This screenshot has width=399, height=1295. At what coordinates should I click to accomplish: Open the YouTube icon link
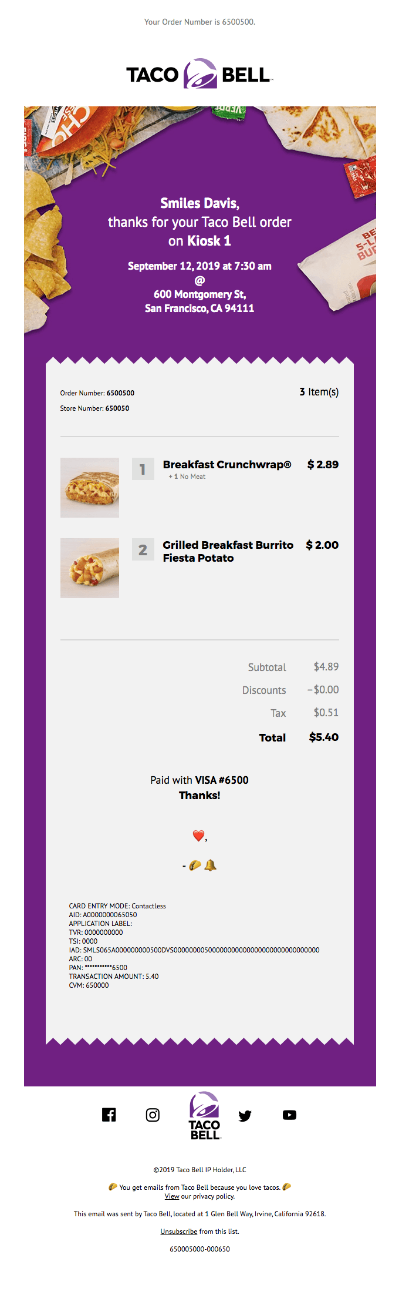[x=289, y=1115]
